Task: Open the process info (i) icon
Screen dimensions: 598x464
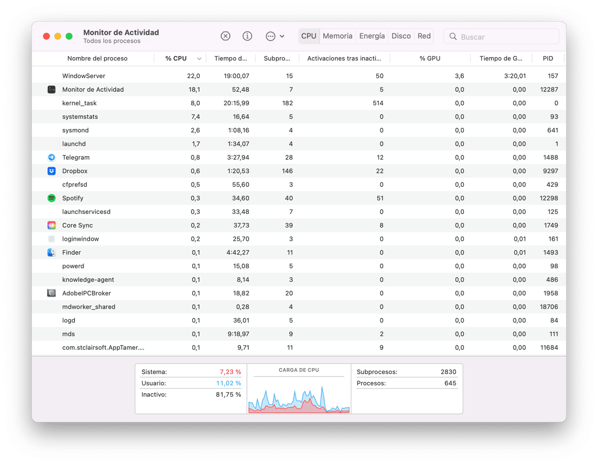Action: coord(247,36)
